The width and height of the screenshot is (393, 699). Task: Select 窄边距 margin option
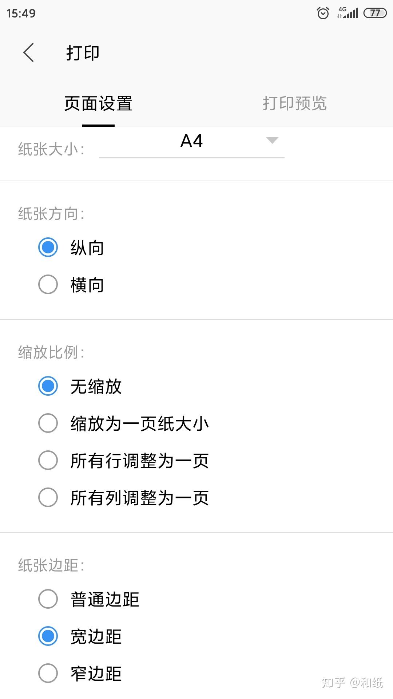[x=48, y=674]
